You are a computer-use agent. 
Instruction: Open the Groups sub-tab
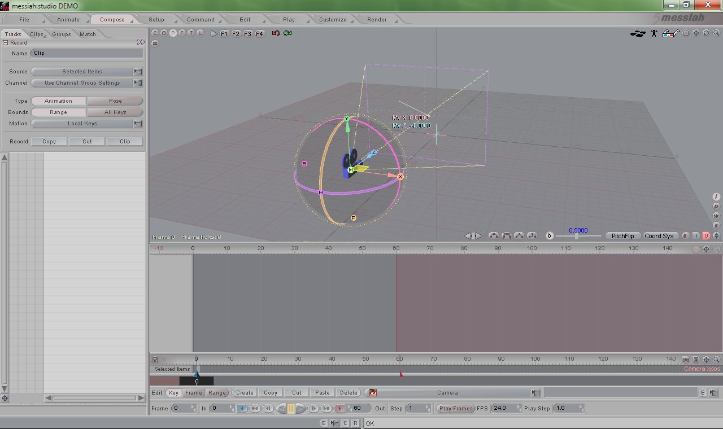point(62,34)
